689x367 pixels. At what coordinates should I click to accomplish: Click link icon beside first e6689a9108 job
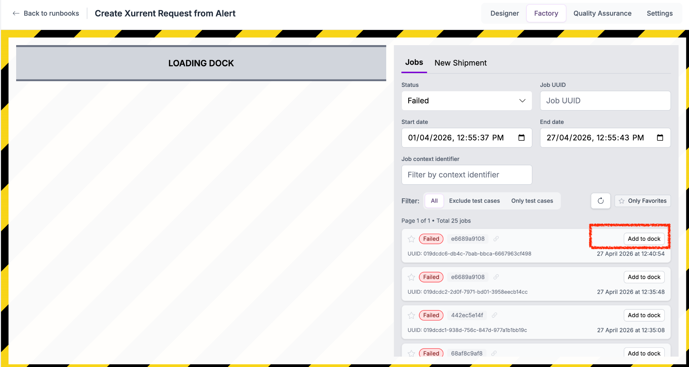click(496, 239)
